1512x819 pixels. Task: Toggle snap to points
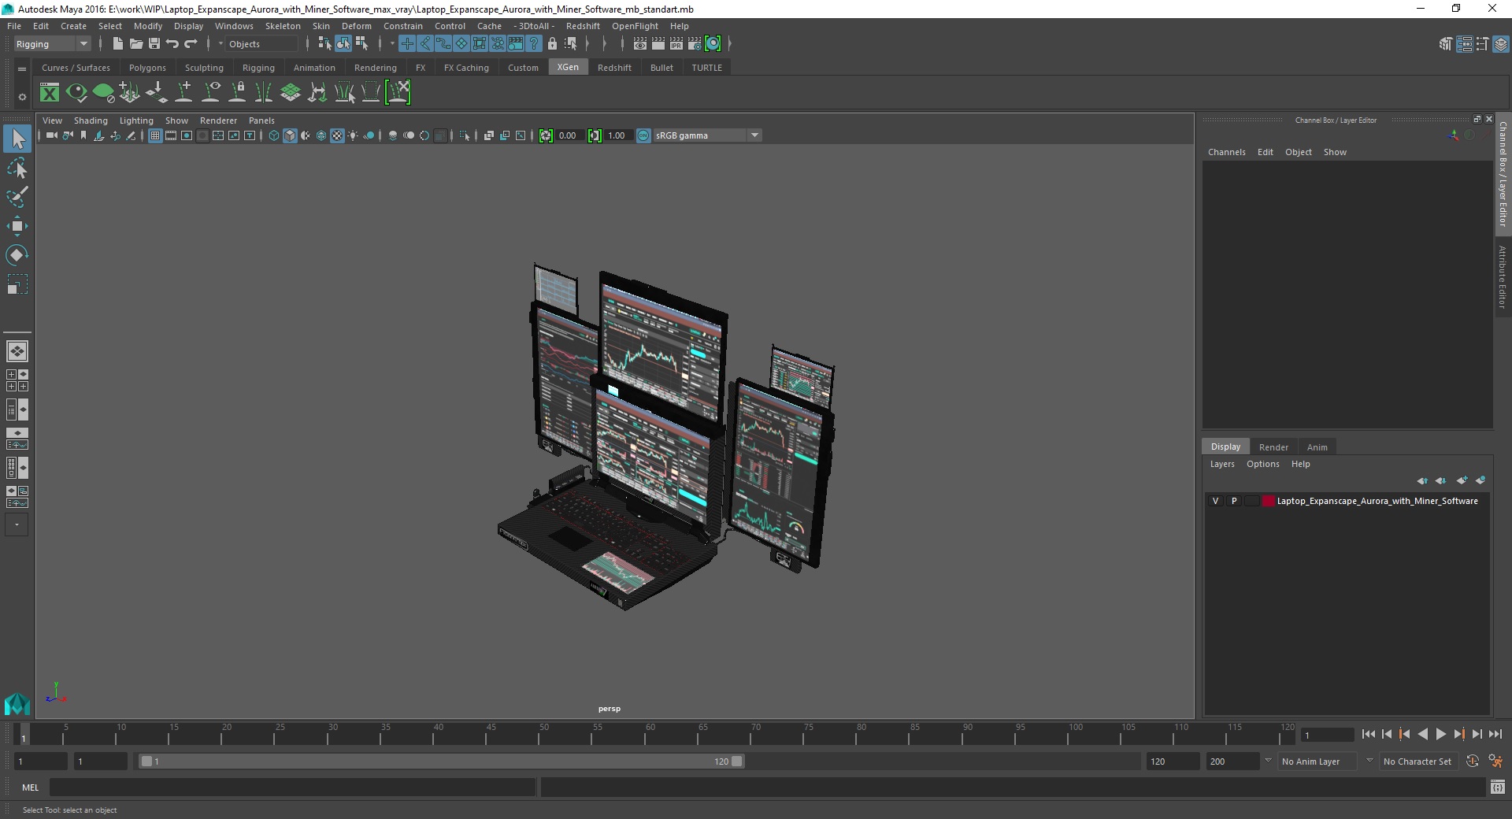point(443,44)
